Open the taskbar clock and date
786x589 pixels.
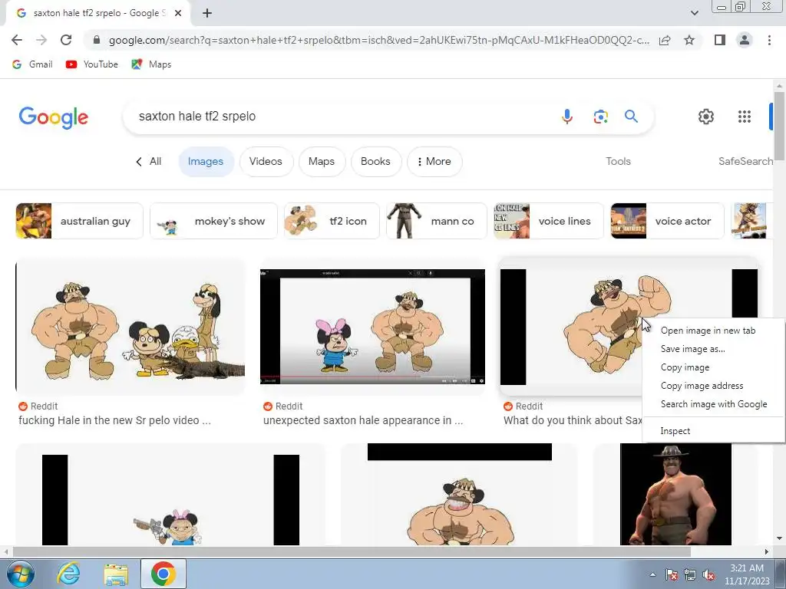click(x=747, y=574)
